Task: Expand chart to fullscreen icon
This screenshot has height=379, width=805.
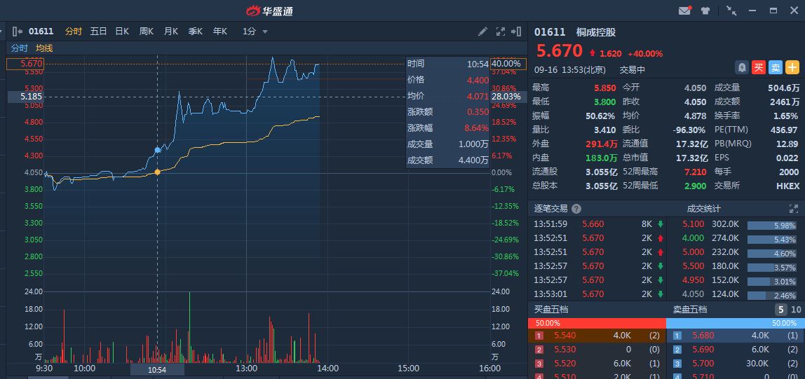Action: (501, 32)
